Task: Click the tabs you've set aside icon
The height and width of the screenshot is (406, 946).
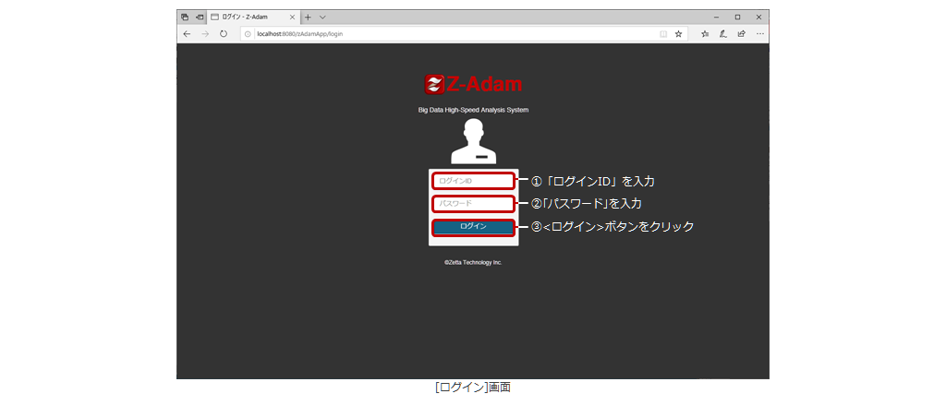Action: click(185, 18)
